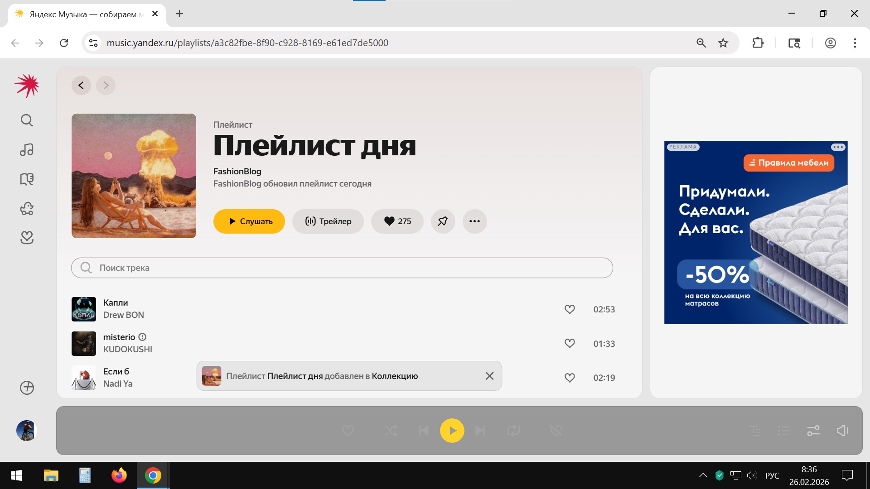Open the ad banner options dots

[838, 147]
